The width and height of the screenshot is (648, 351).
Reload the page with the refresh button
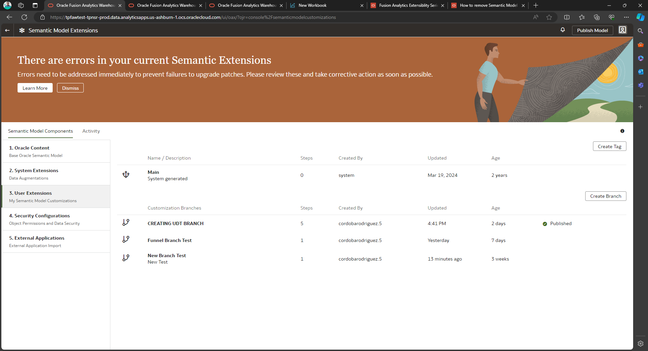coord(24,17)
